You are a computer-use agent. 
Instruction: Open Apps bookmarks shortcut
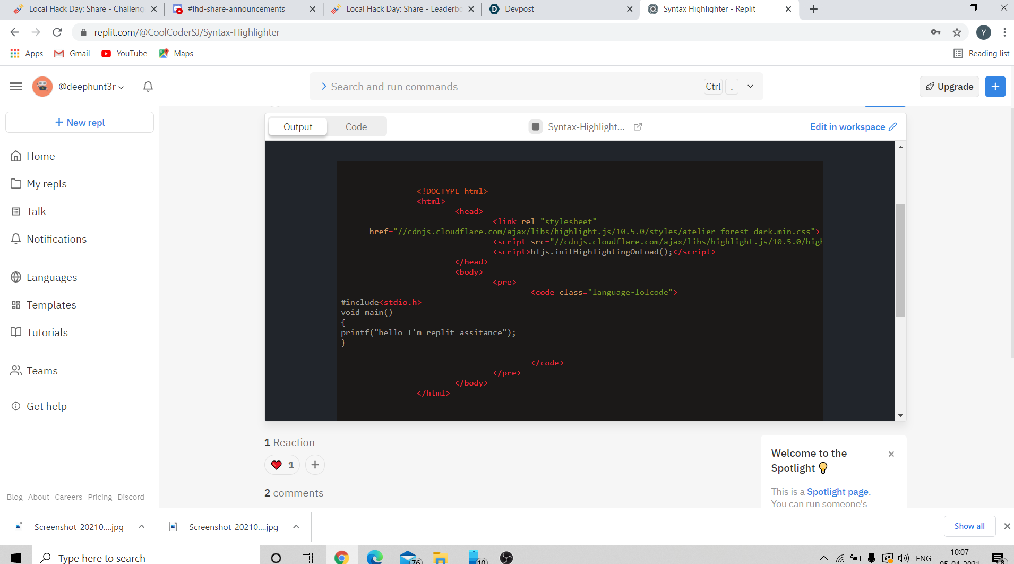pos(27,54)
